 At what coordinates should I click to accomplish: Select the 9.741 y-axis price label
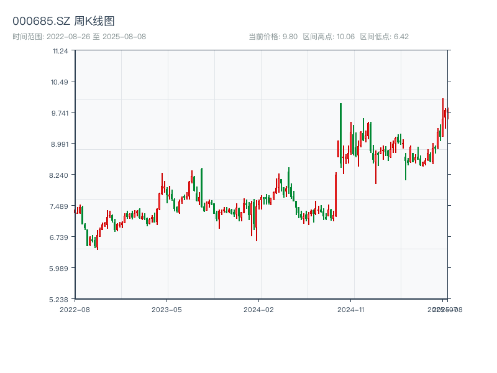60,113
